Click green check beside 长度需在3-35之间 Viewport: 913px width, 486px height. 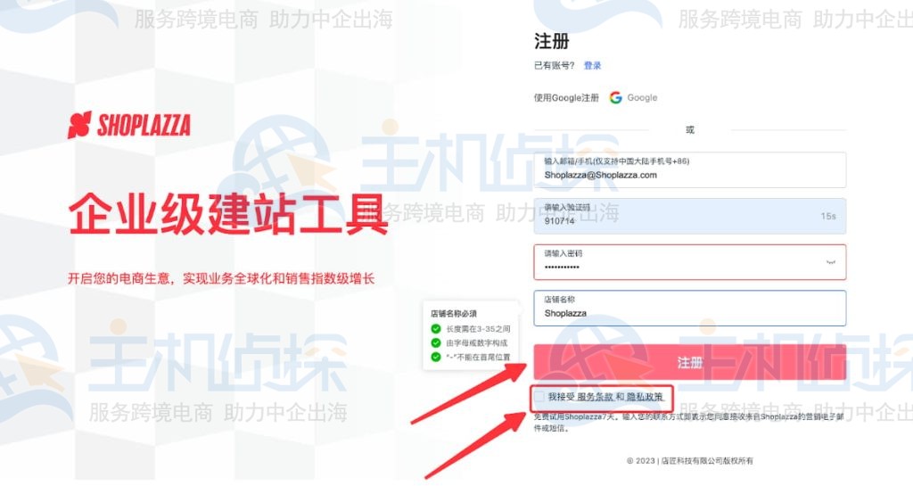click(x=436, y=328)
